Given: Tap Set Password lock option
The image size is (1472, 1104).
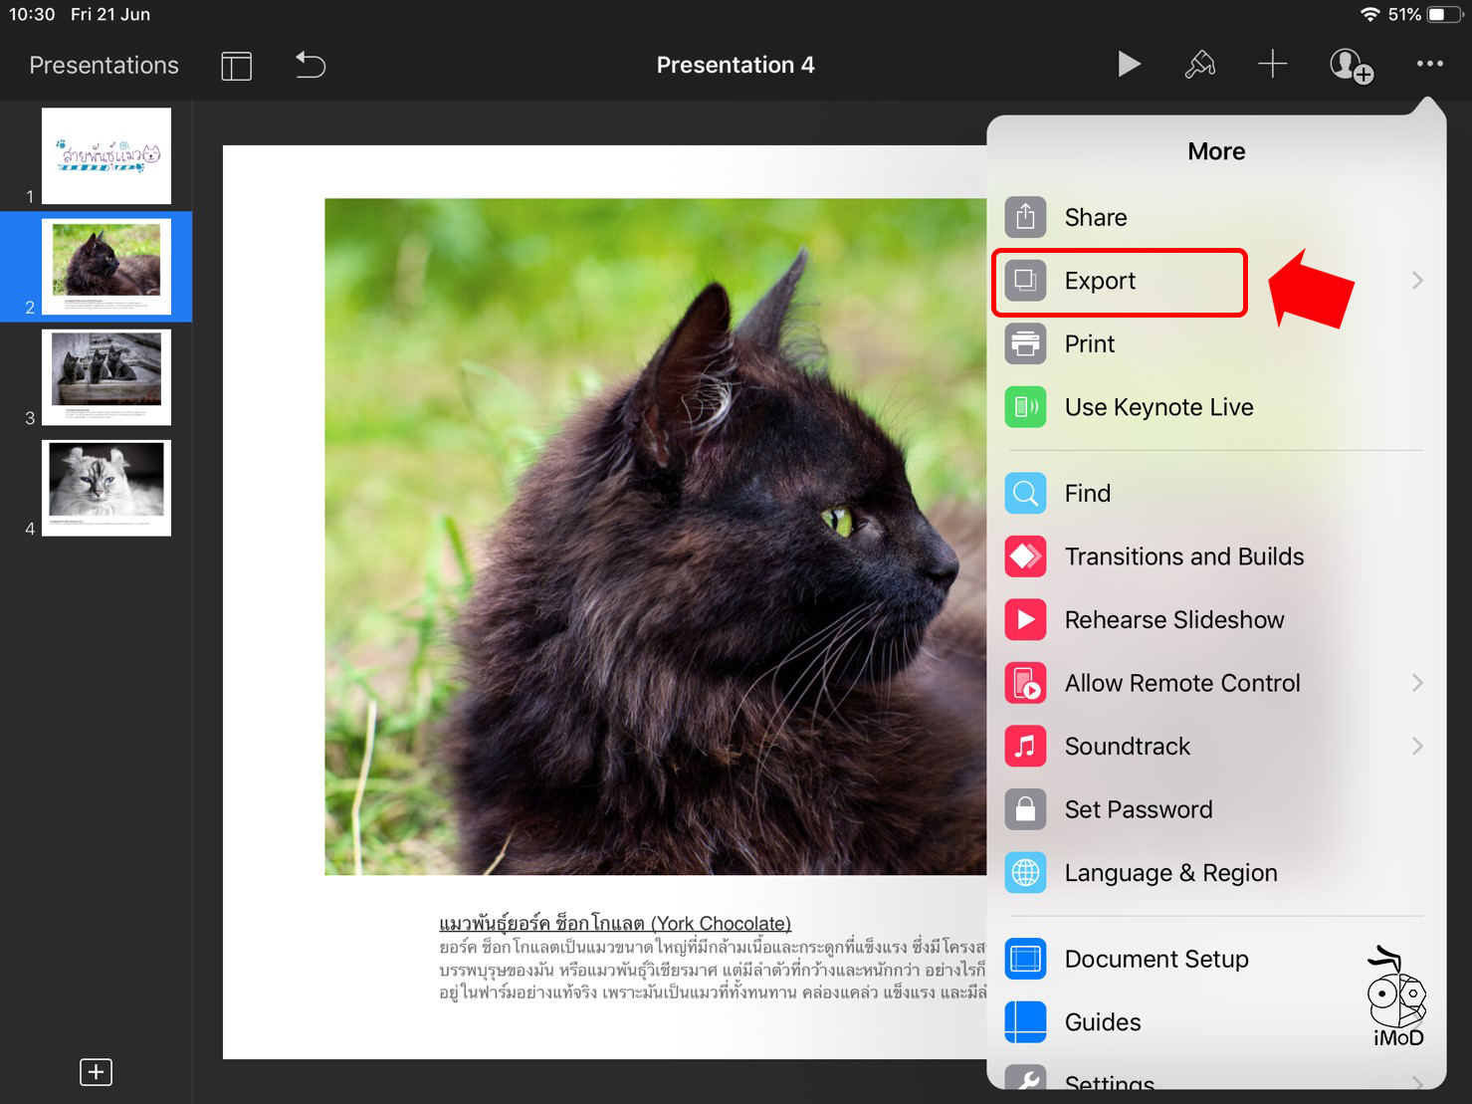Looking at the screenshot, I should click(x=1138, y=809).
